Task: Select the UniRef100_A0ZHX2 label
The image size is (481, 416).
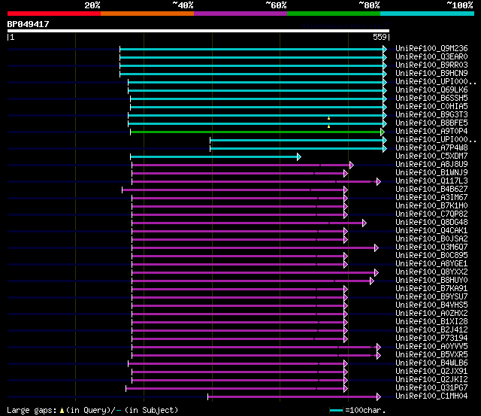Action: [431, 314]
